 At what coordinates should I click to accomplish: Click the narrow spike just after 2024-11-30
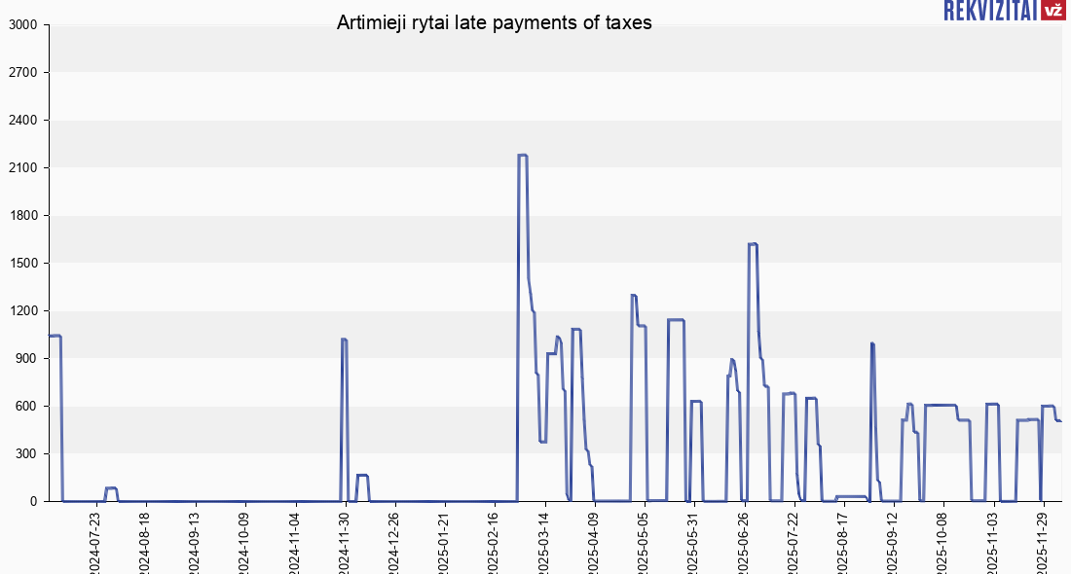tap(345, 340)
